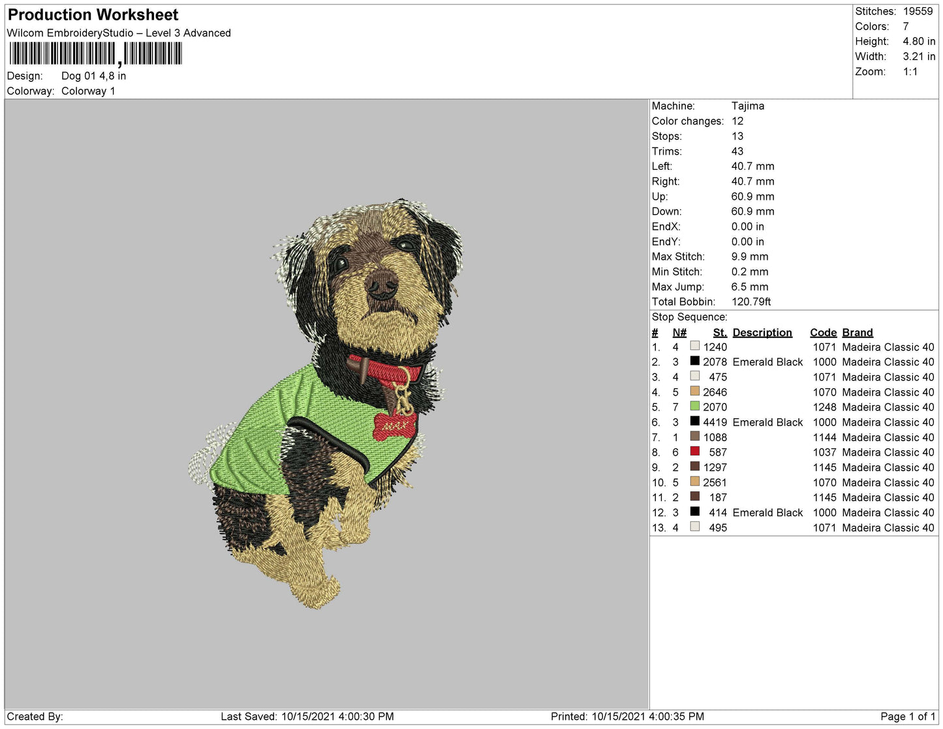Click the Up value '60.9 mm'
Image resolution: width=943 pixels, height=729 pixels.
753,196
